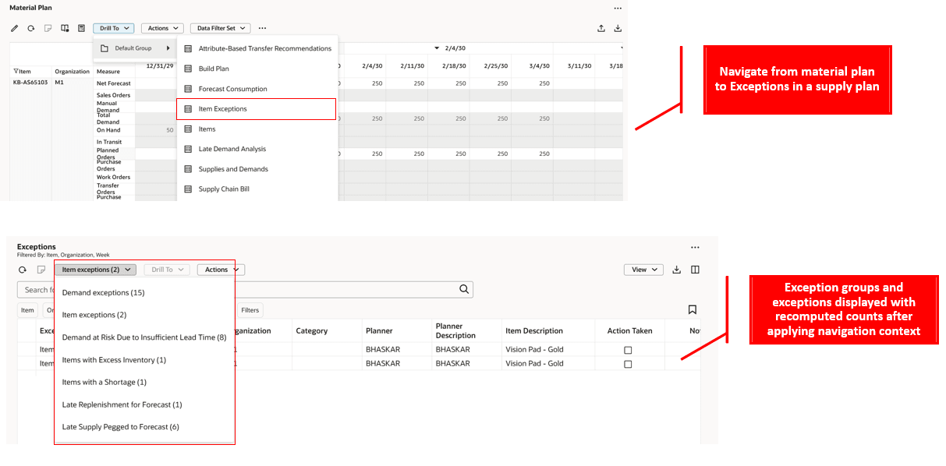Click the calculator icon in Material Plan toolbar
The height and width of the screenshot is (466, 946).
click(x=81, y=28)
